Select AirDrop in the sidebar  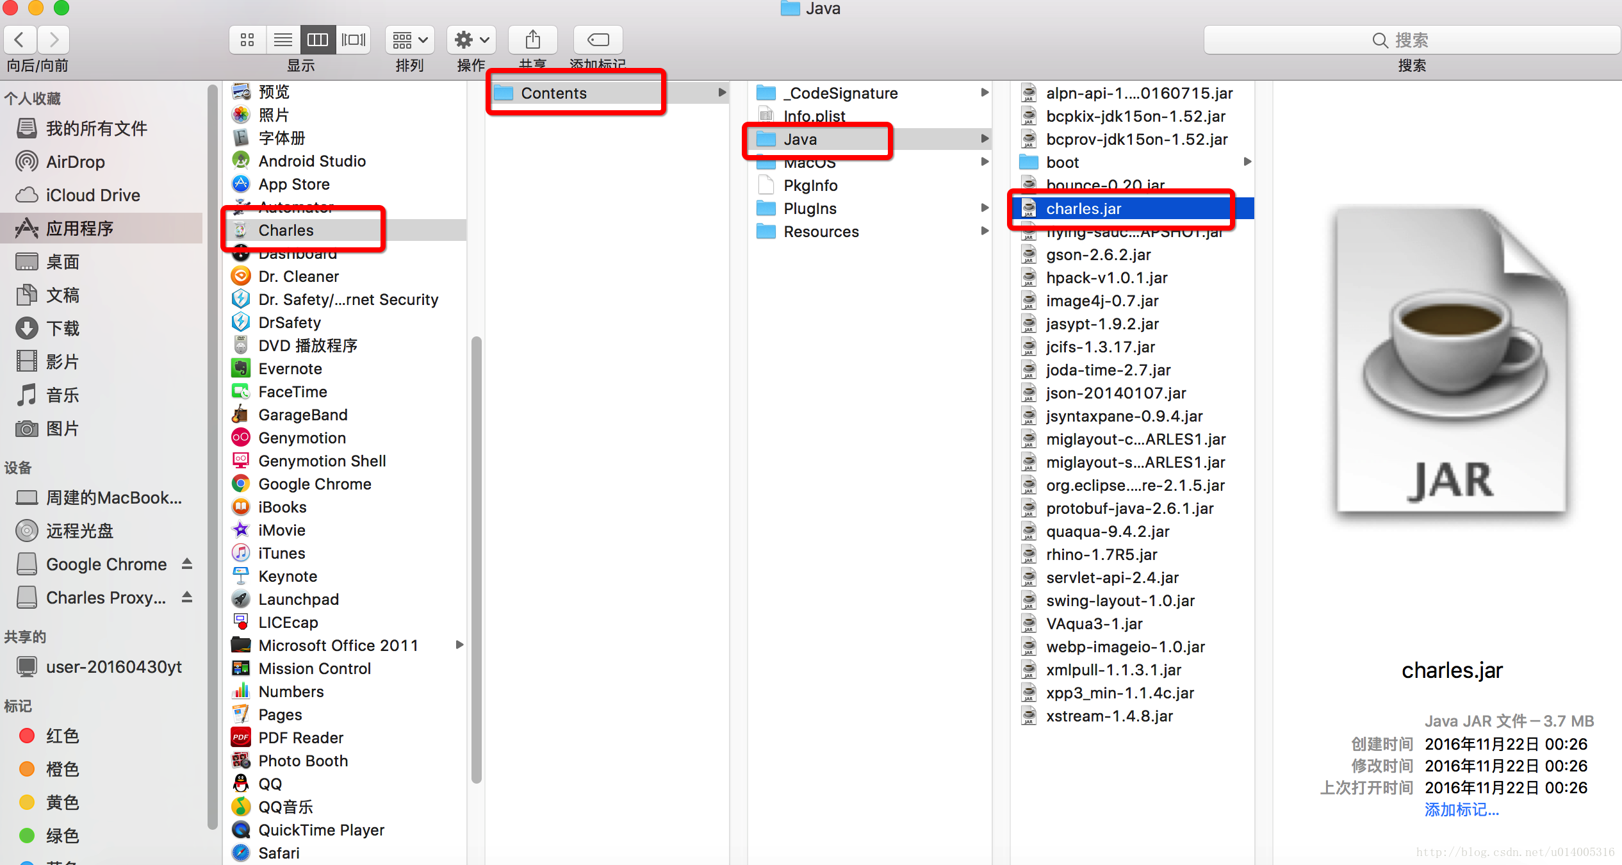coord(102,161)
